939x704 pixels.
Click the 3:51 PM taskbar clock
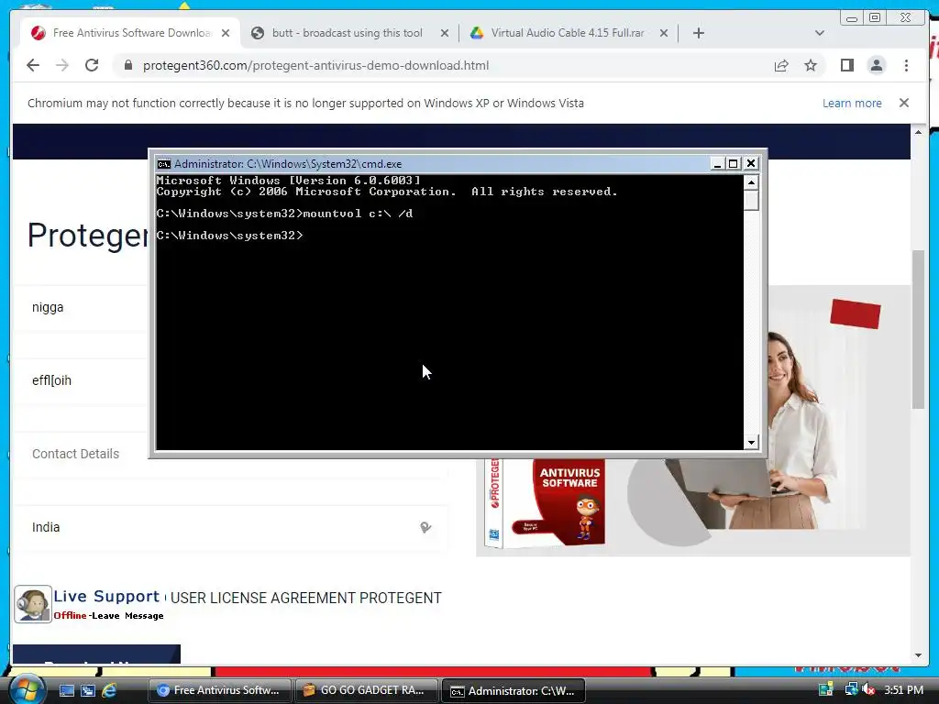pyautogui.click(x=903, y=689)
